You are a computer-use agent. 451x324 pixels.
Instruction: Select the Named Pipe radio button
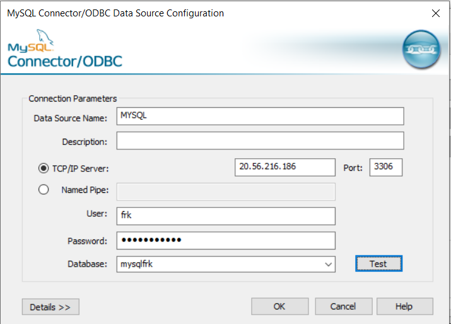[44, 190]
